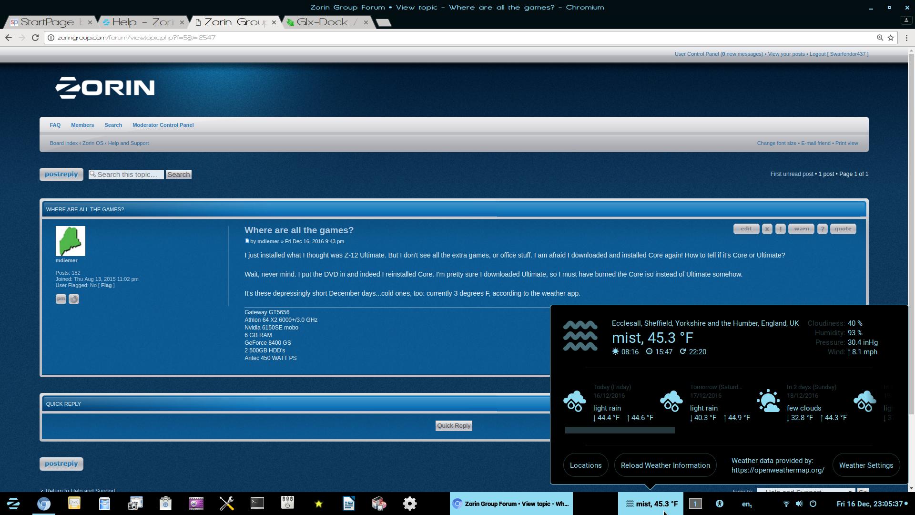Click Reload Weather Information button
This screenshot has width=915, height=515.
click(x=665, y=465)
